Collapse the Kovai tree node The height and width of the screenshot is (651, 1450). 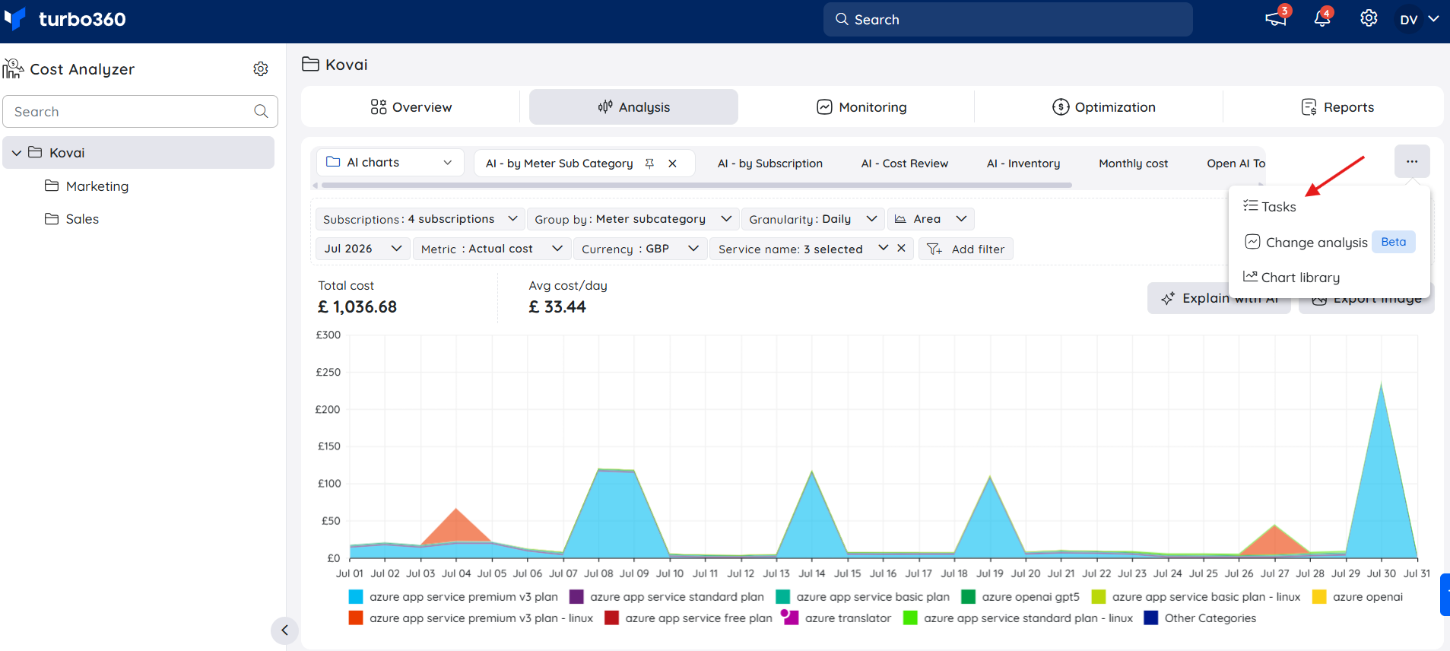click(16, 153)
